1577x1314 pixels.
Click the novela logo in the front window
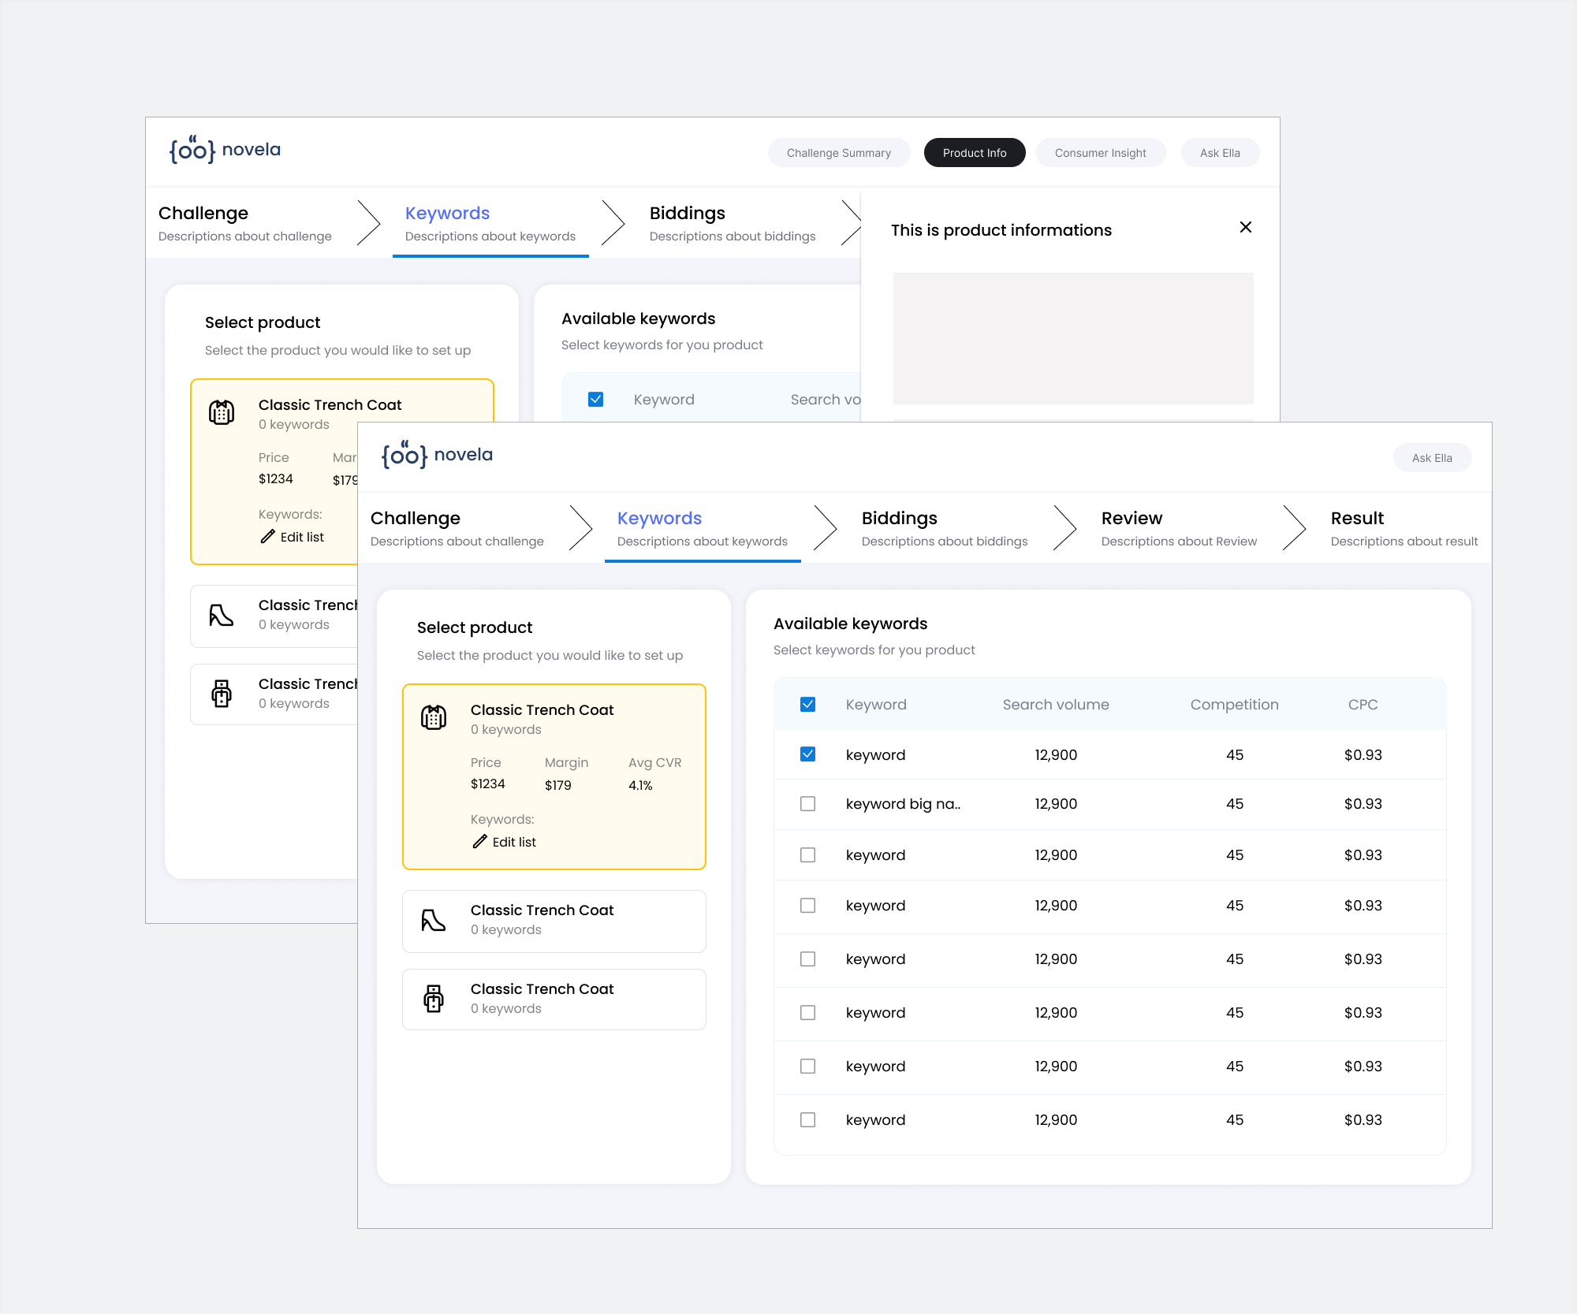click(437, 455)
